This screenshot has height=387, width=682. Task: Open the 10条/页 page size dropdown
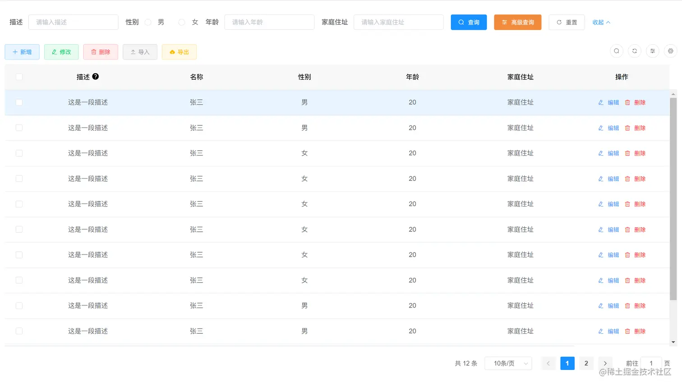pyautogui.click(x=508, y=363)
